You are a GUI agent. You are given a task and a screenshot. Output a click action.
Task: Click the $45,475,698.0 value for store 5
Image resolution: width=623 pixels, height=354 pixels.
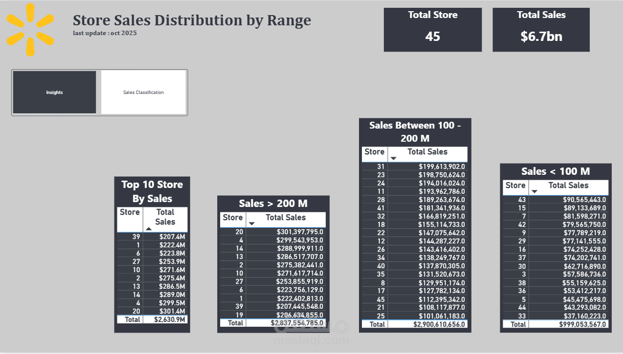[x=585, y=299]
